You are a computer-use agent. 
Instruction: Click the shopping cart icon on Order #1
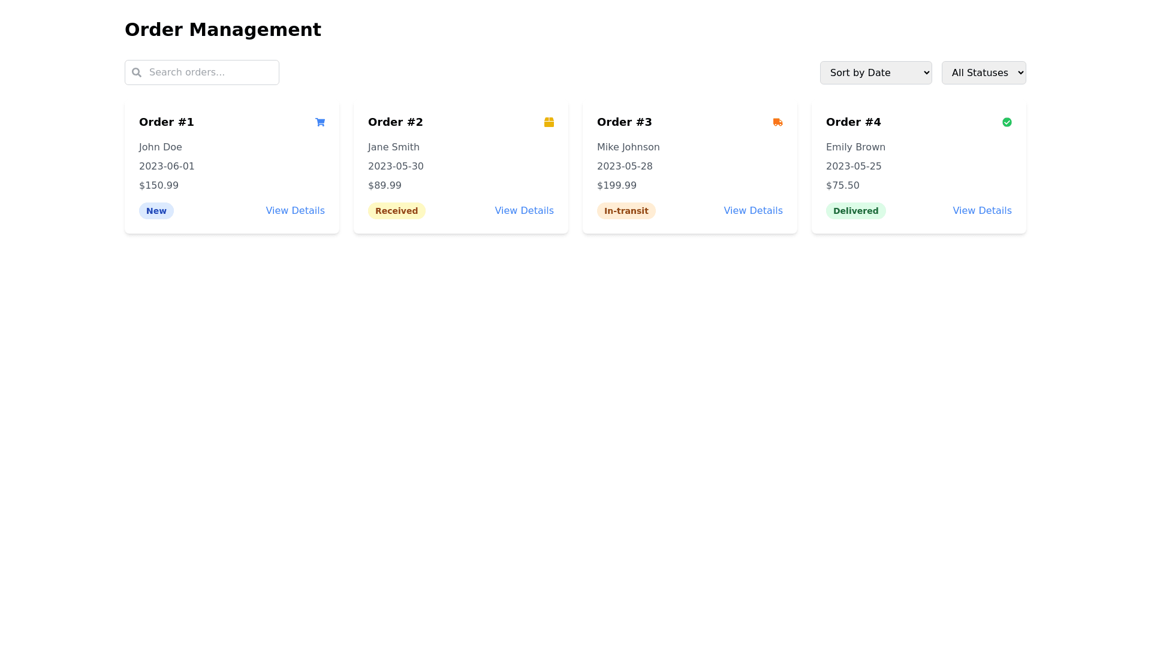click(x=320, y=122)
